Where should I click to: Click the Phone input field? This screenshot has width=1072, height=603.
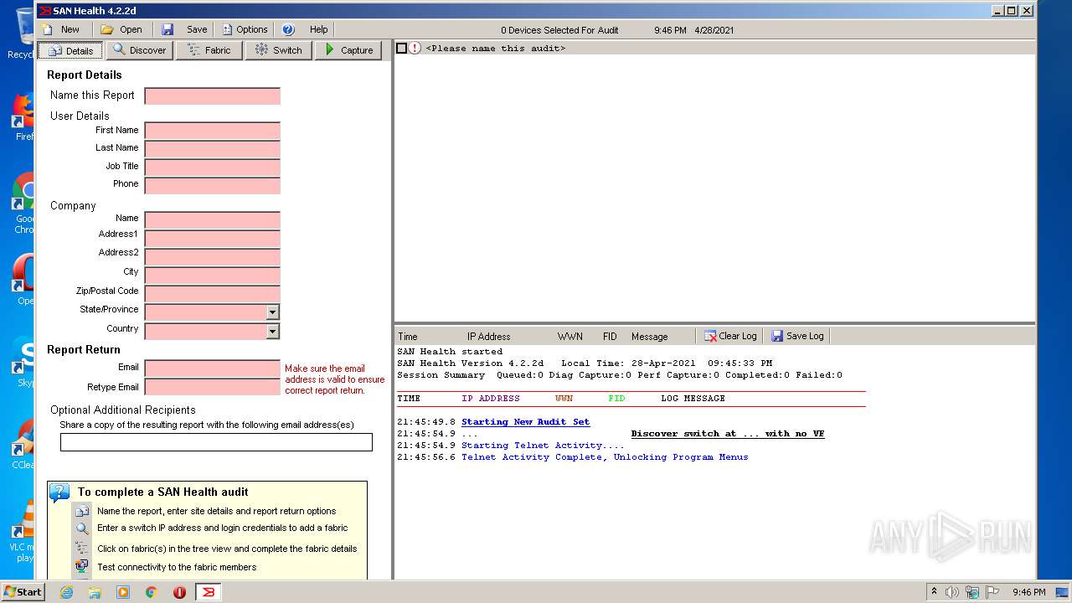click(213, 185)
